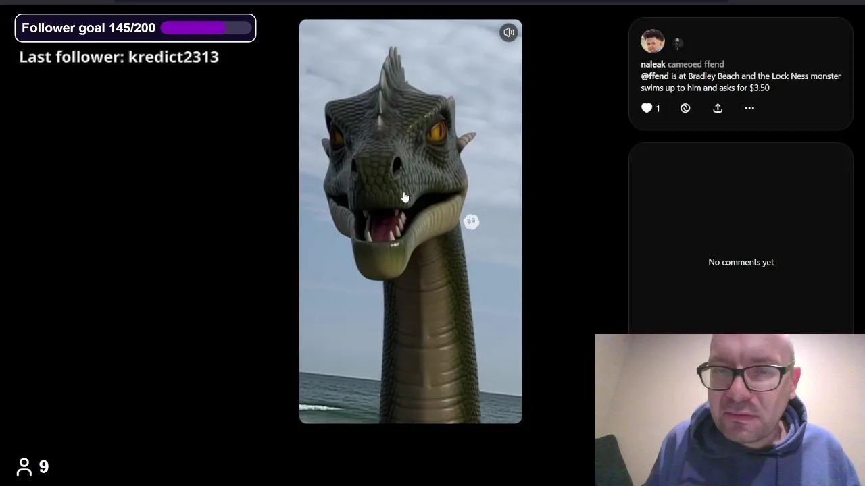Share the post via the upload arrow icon
The height and width of the screenshot is (486, 865).
tap(718, 108)
